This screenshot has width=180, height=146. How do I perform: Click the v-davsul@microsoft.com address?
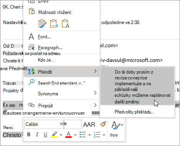(131, 60)
